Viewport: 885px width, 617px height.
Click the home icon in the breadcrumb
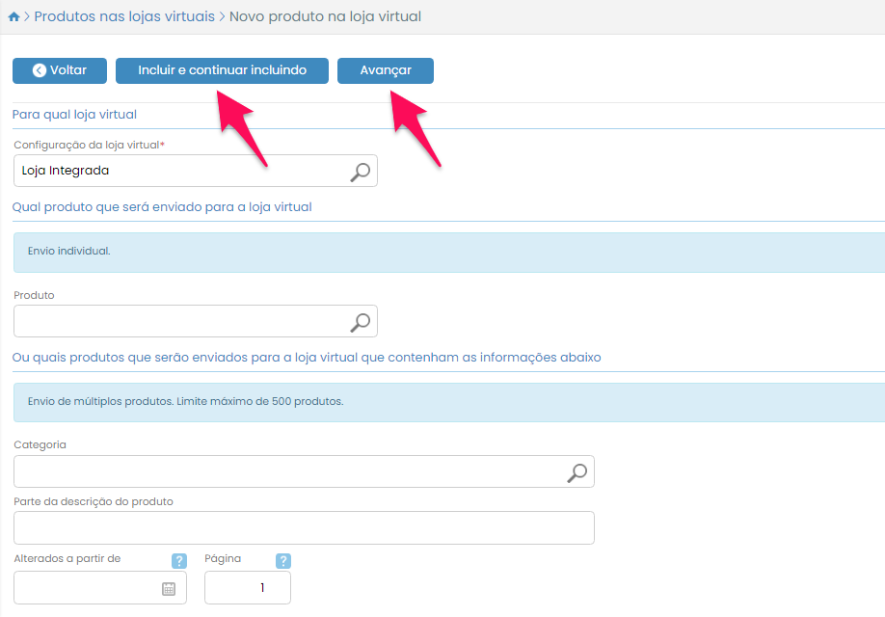pyautogui.click(x=13, y=17)
